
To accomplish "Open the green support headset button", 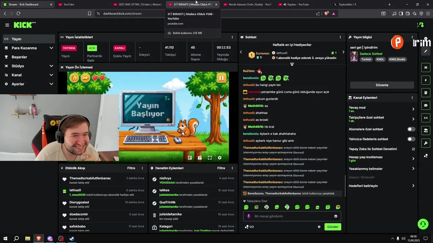I will 423,224.
